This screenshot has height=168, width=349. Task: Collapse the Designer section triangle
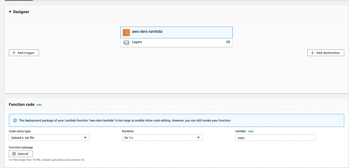[x=10, y=12]
